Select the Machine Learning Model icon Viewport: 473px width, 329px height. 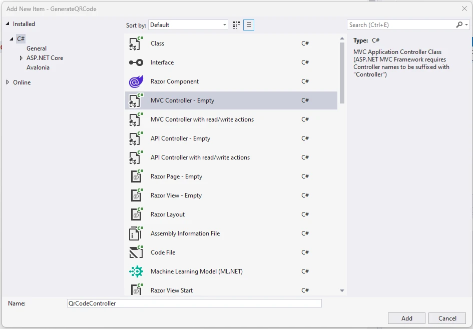pyautogui.click(x=136, y=271)
